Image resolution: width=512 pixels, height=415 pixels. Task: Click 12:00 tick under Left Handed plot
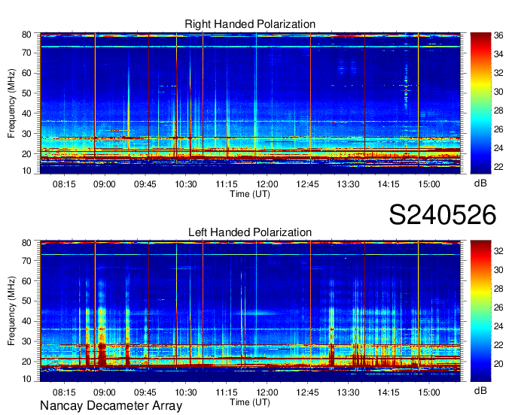coord(267,392)
